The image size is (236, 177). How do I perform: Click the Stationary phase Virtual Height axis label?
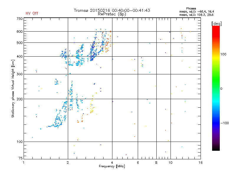point(13,88)
